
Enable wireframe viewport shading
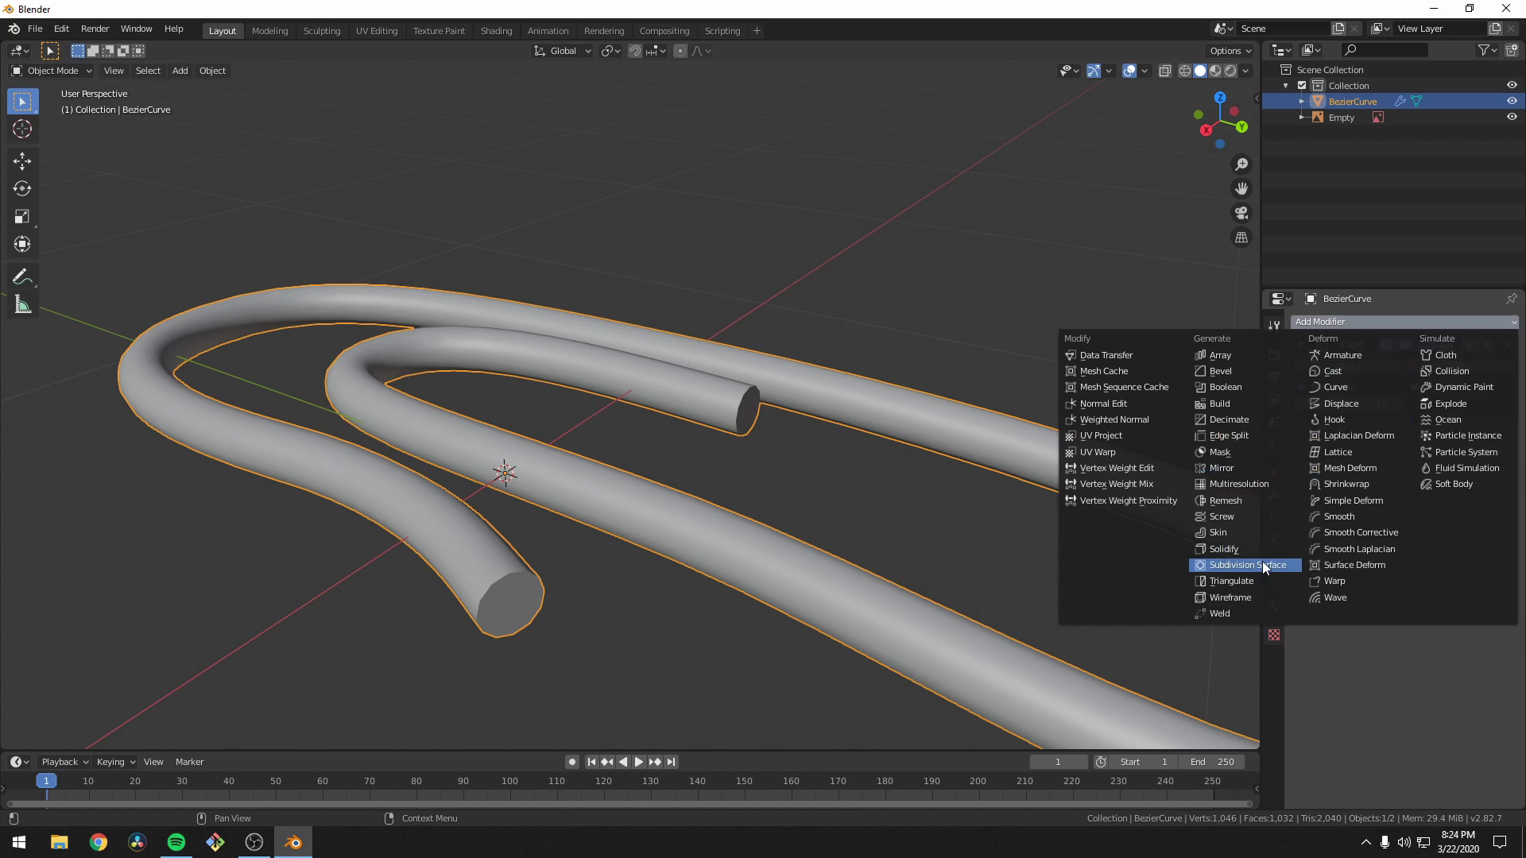tap(1184, 70)
